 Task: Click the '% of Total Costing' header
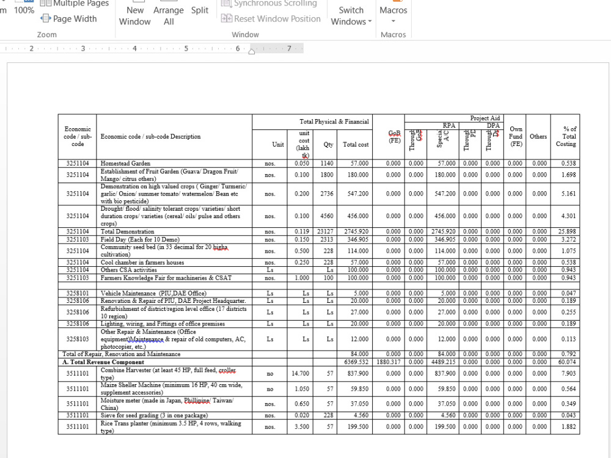[x=566, y=136]
